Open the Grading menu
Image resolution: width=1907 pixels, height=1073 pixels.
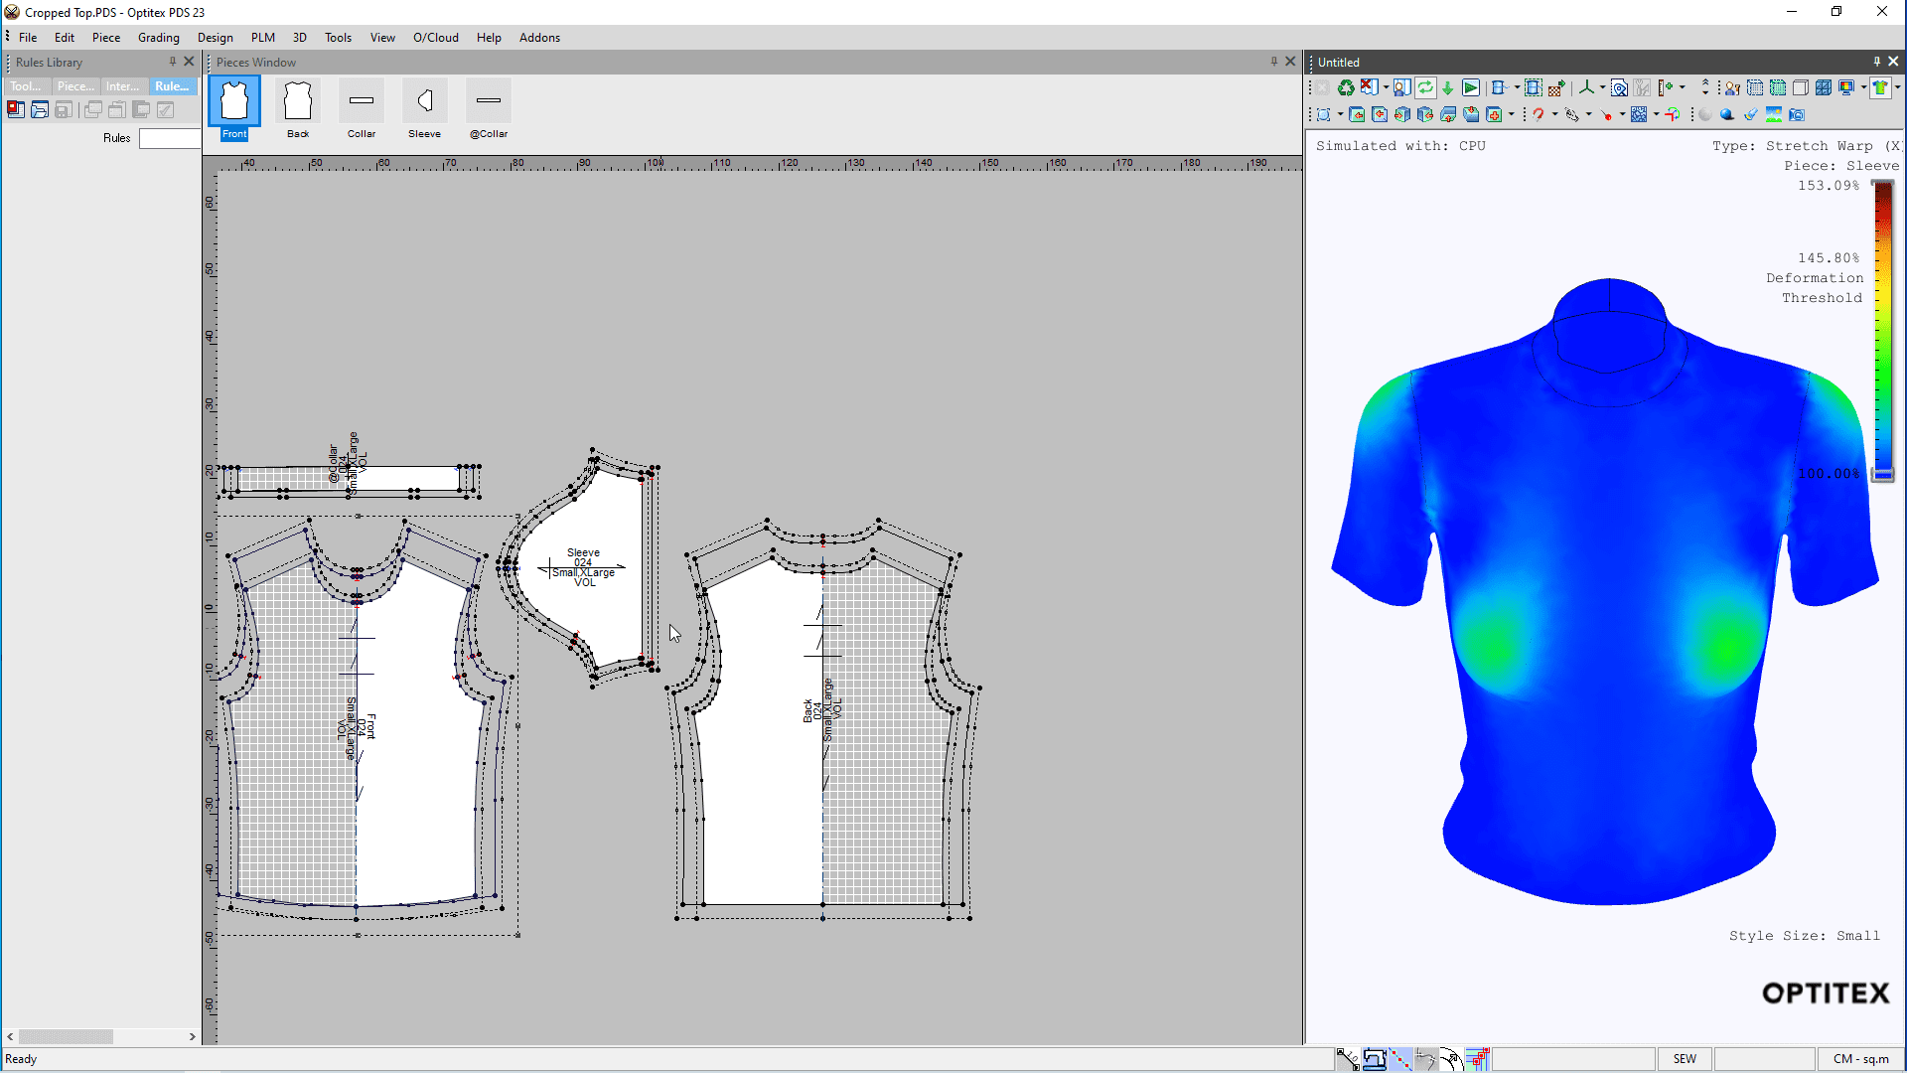[159, 38]
